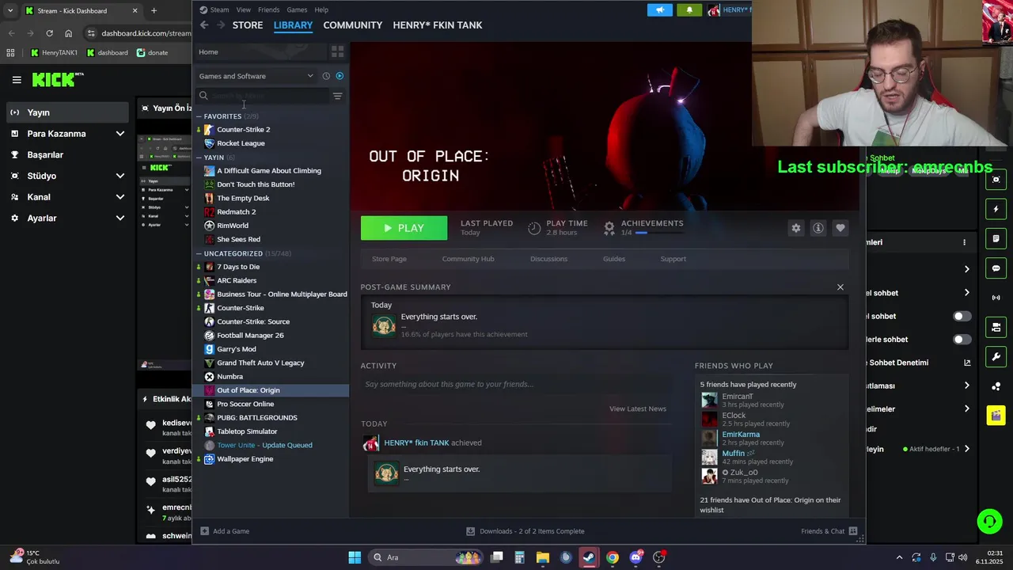Viewport: 1013px width, 570px height.
Task: Collapse the FAVORITES category
Action: [x=199, y=116]
